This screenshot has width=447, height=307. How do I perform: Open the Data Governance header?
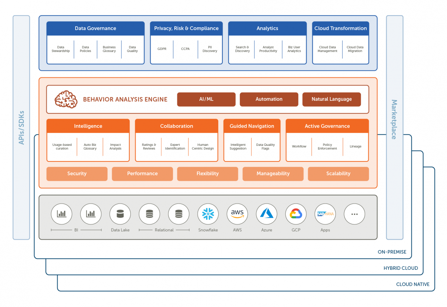click(95, 28)
